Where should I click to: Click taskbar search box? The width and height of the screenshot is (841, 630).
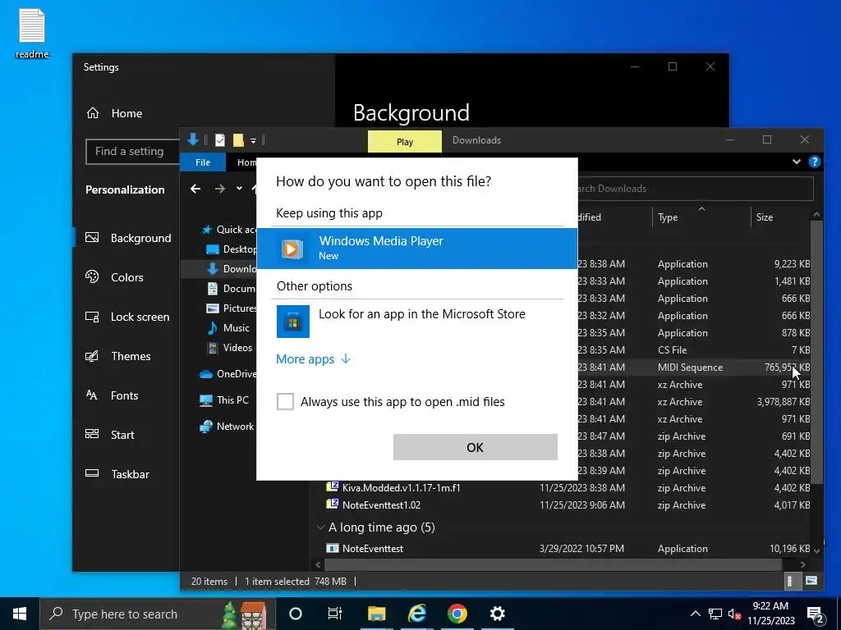(x=158, y=614)
